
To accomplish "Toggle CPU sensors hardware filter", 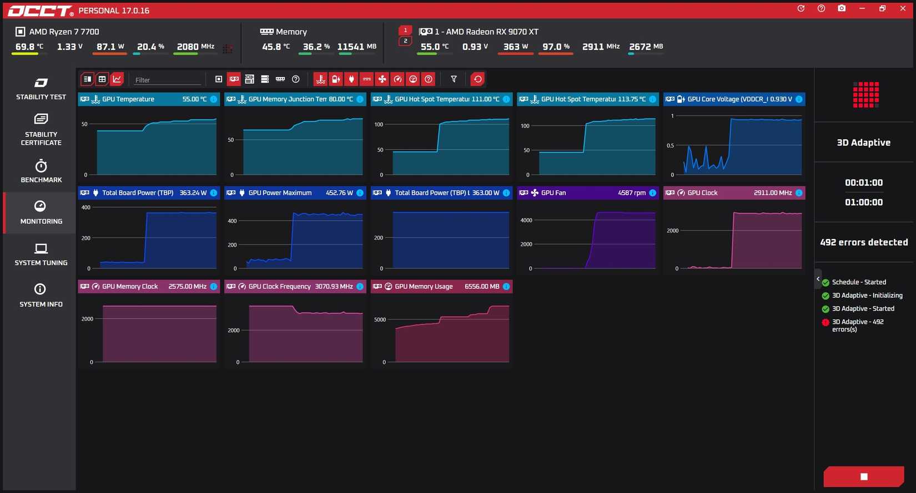I will [x=219, y=79].
